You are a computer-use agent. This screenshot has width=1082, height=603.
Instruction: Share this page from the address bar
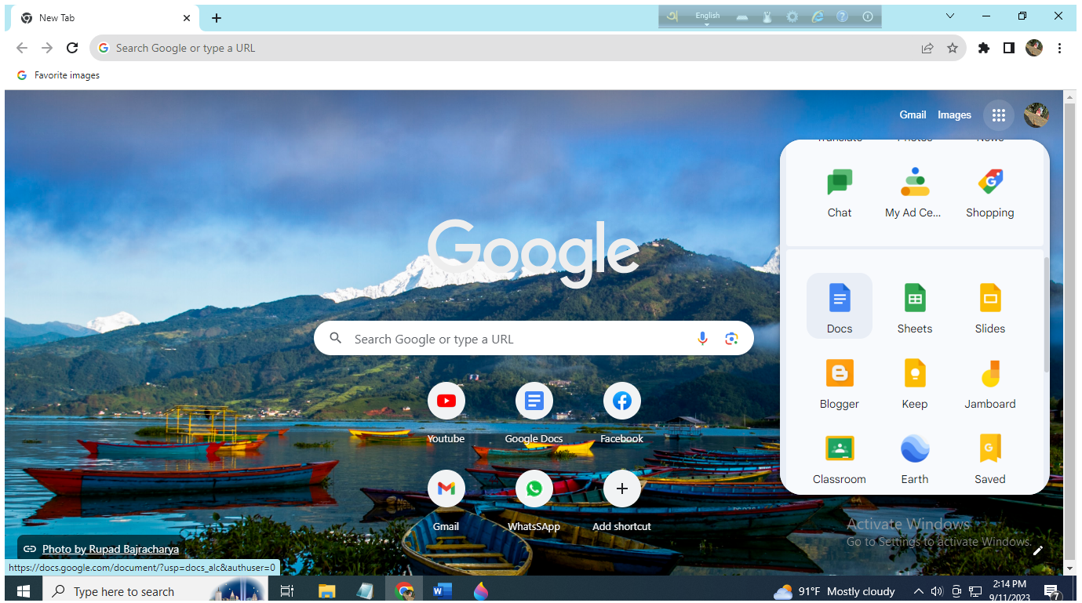point(927,48)
